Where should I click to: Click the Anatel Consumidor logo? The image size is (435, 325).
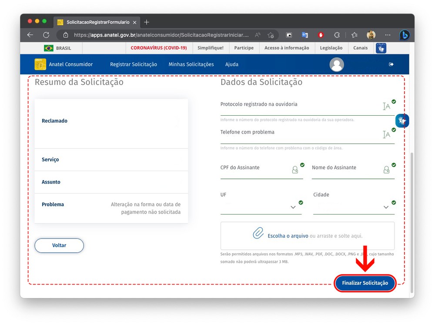[40, 64]
